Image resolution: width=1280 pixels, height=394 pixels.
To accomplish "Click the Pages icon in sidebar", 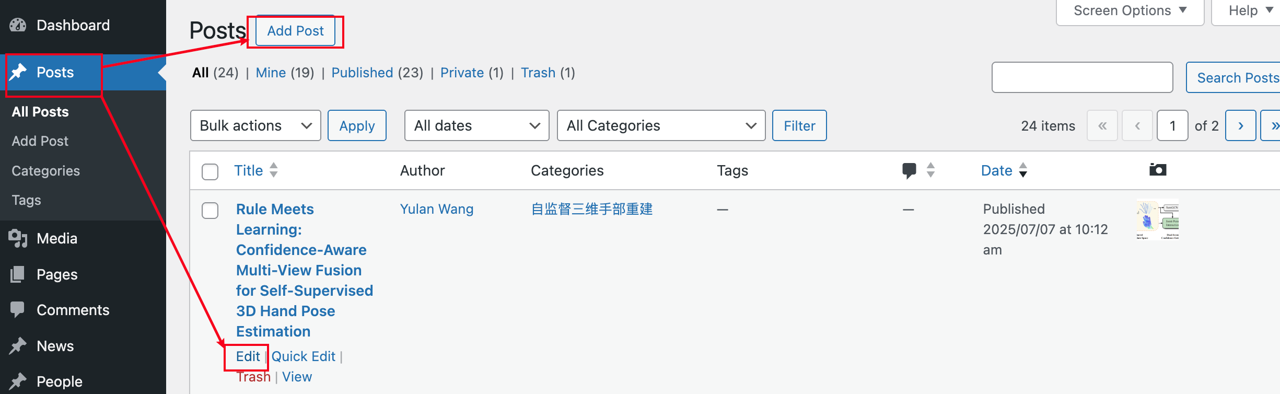I will coord(18,274).
